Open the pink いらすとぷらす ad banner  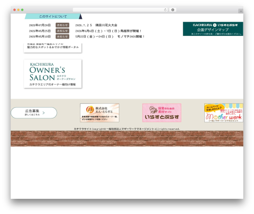tap(162, 113)
